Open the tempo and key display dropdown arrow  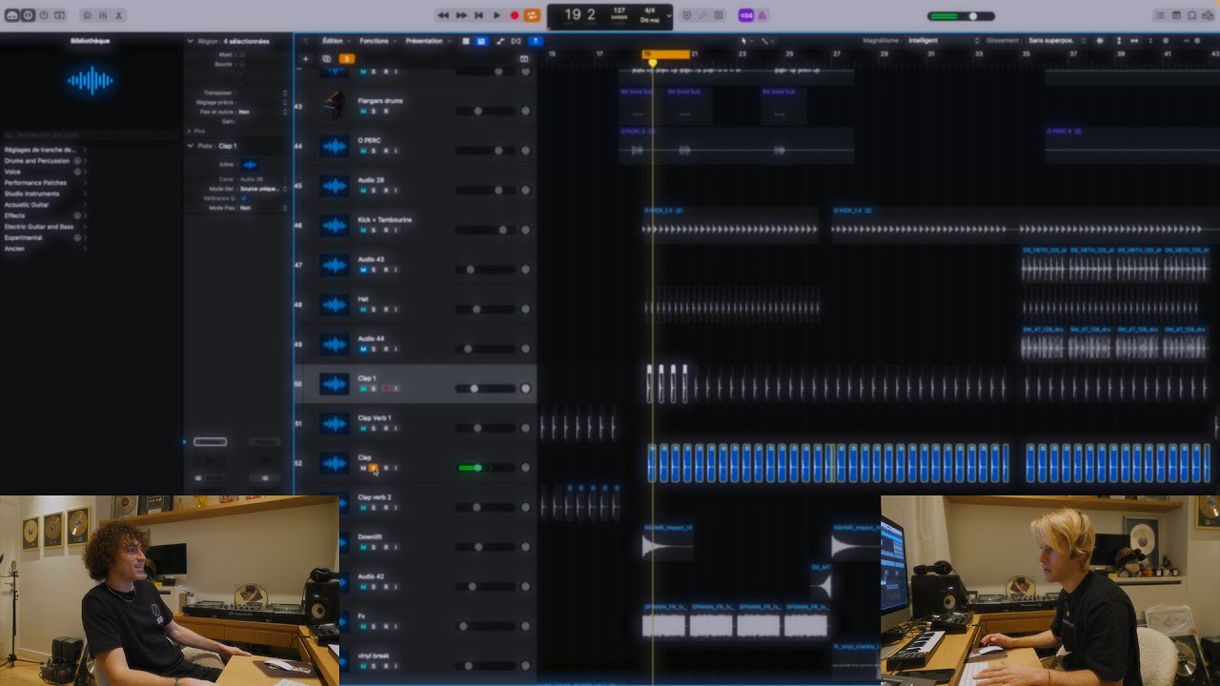669,15
